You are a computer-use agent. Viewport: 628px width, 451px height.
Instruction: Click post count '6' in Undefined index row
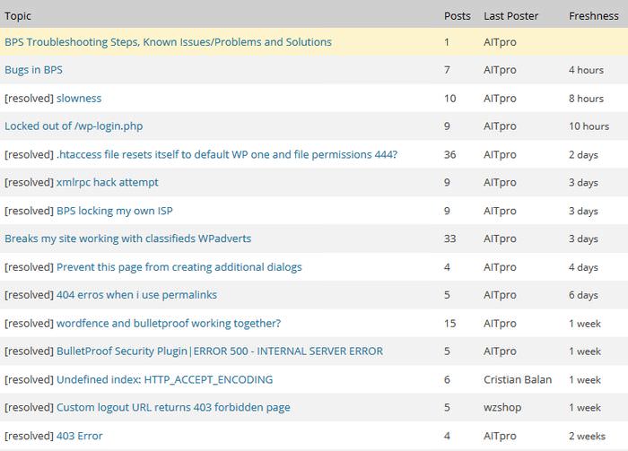[x=447, y=379]
